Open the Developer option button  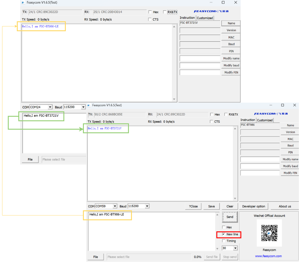(254, 206)
